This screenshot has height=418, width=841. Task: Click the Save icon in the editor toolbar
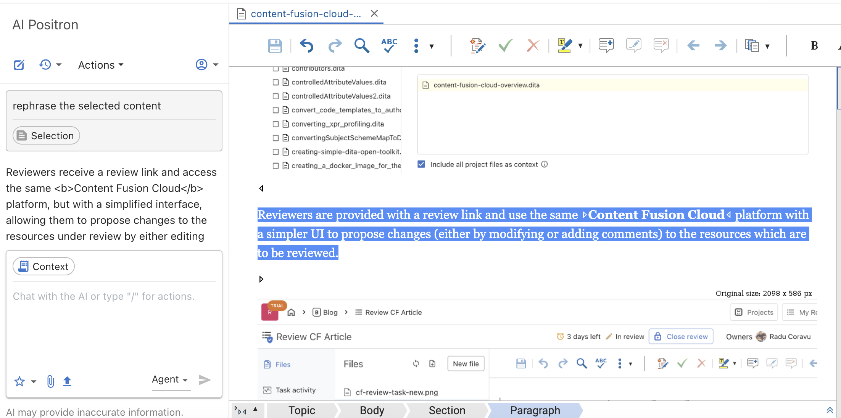[275, 46]
